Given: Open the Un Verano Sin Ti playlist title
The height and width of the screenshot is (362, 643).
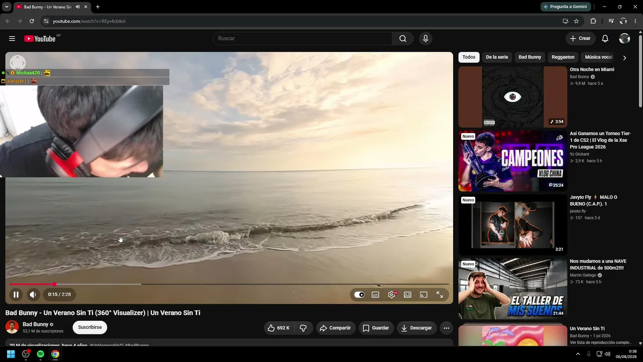Looking at the screenshot, I should pyautogui.click(x=587, y=329).
